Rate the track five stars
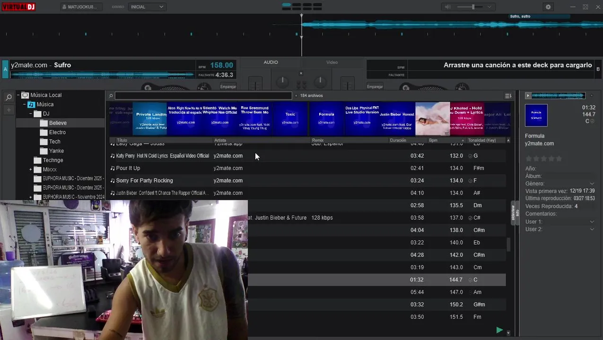 (x=559, y=159)
